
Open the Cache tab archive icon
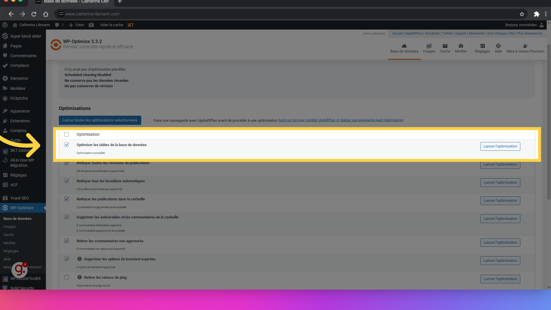[445, 46]
